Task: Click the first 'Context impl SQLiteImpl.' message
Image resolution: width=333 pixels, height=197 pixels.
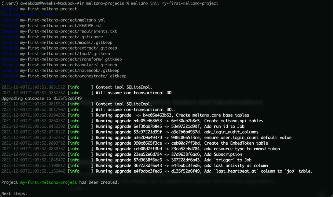Action: [124, 87]
